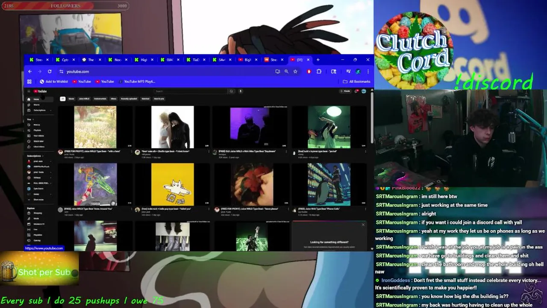The height and width of the screenshot is (308, 547).
Task: Open the All Bookmarks folder
Action: click(356, 81)
